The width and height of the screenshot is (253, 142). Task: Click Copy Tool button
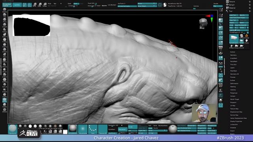point(234,20)
